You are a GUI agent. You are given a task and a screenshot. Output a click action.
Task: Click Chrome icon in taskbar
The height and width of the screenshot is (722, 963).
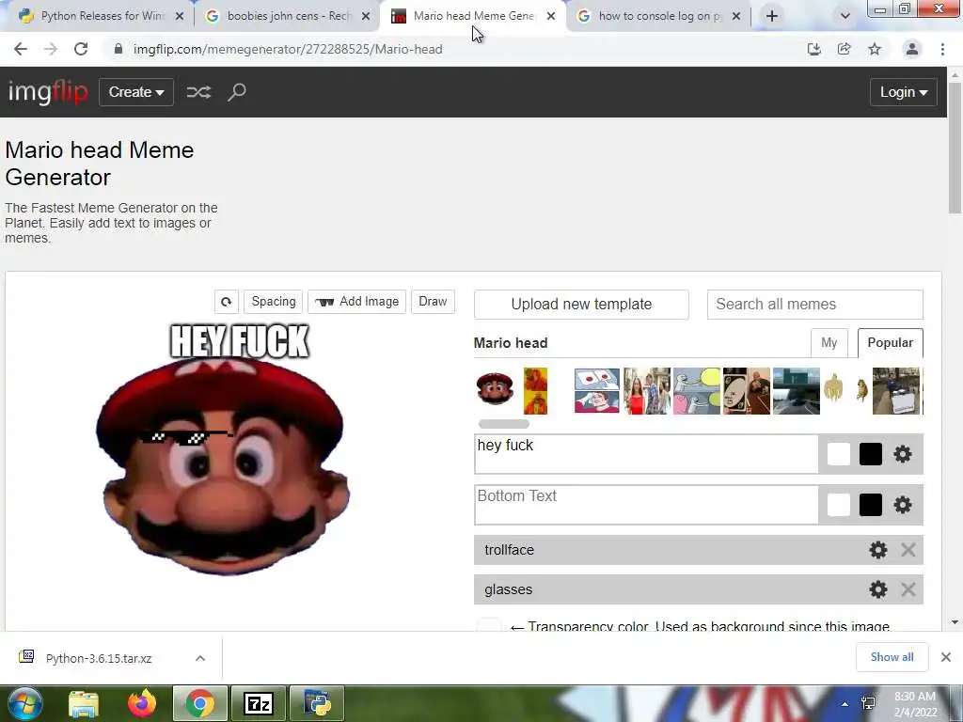tap(200, 703)
